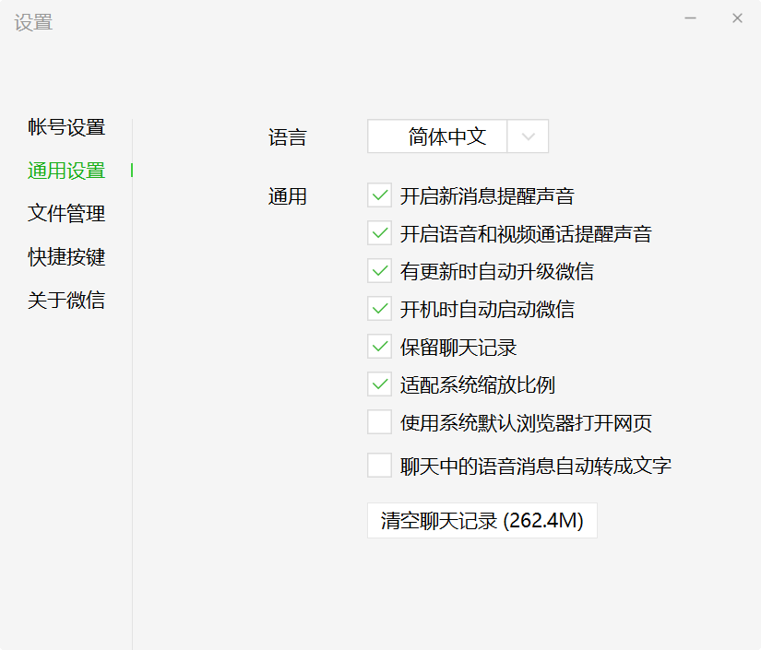Open the 帐号设置 section
Viewport: 761px width, 650px height.
[66, 127]
